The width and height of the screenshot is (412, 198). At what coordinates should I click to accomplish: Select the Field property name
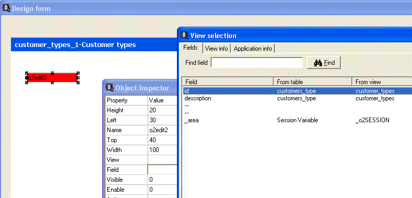126,170
